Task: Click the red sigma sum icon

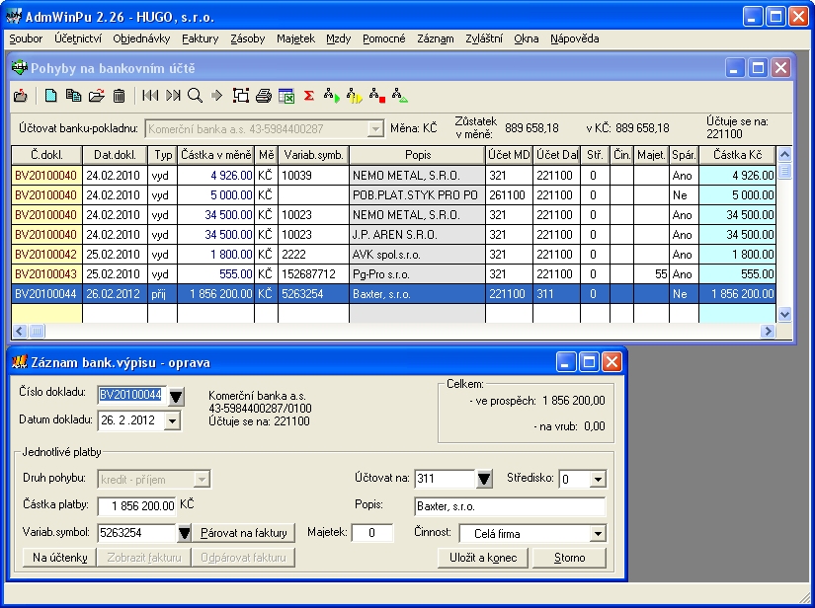Action: (309, 96)
